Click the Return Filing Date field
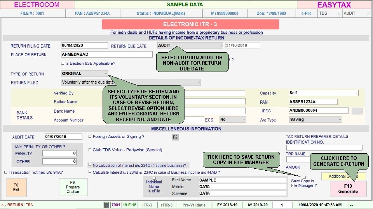The image size is (373, 209). click(84, 46)
